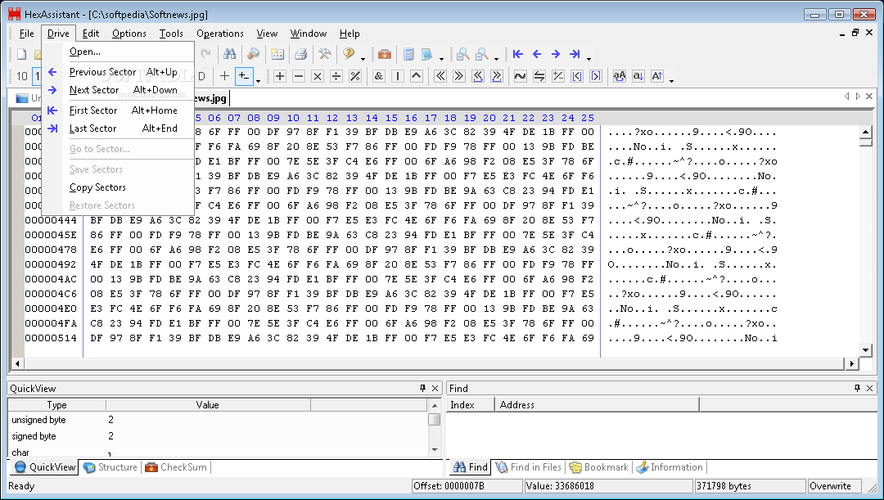The image size is (884, 500).
Task: Go to next sector toolbar arrow
Action: pyautogui.click(x=556, y=54)
